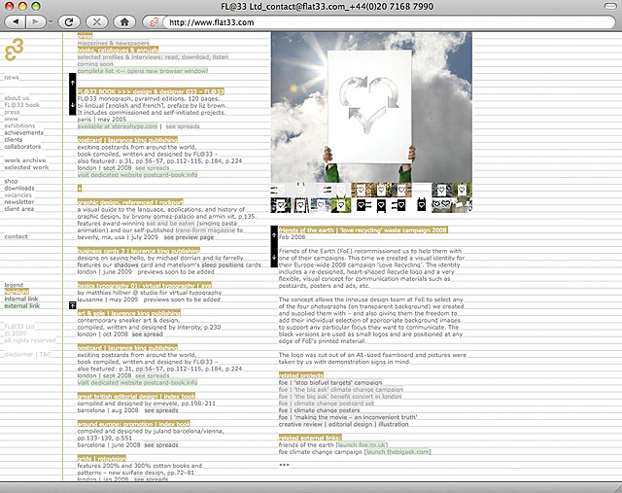The image size is (622, 493).
Task: Jump to top using small black icon near 'art & sole'
Action: click(x=72, y=305)
